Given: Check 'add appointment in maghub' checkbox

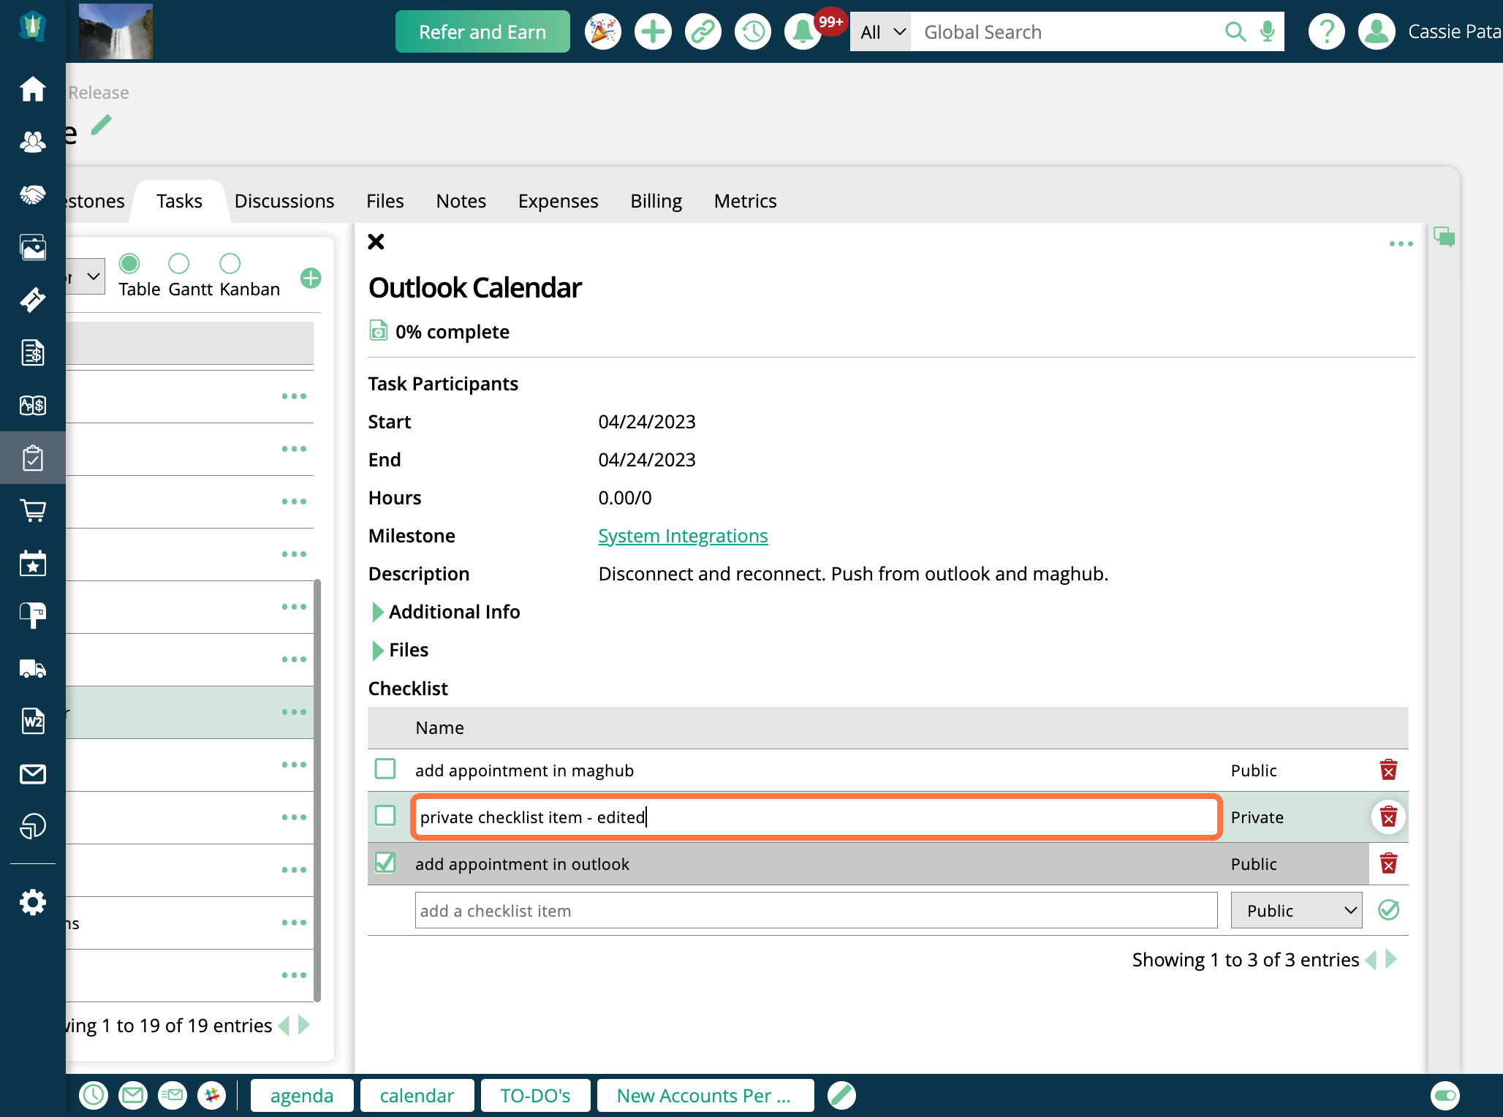Looking at the screenshot, I should 385,769.
